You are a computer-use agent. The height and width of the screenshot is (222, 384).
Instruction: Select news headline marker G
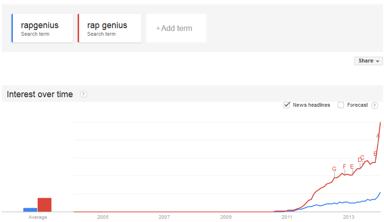pyautogui.click(x=334, y=169)
